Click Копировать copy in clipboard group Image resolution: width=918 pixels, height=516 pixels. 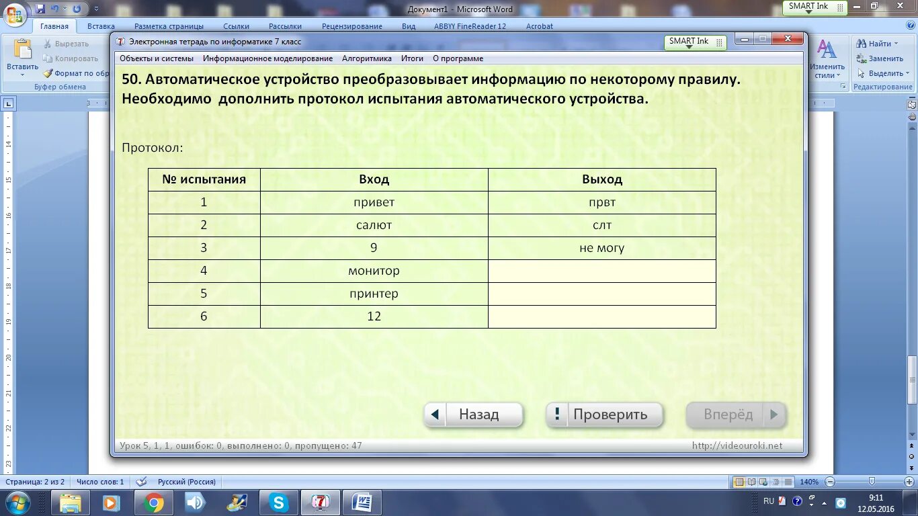pos(71,58)
